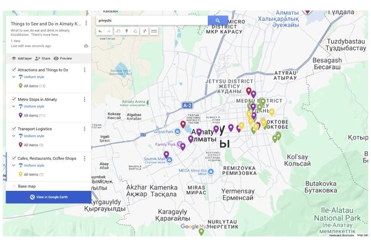Screen dimensions: 371x247
Task: Click the map title Things to See and Do in Almaty
Action: pos(46,23)
